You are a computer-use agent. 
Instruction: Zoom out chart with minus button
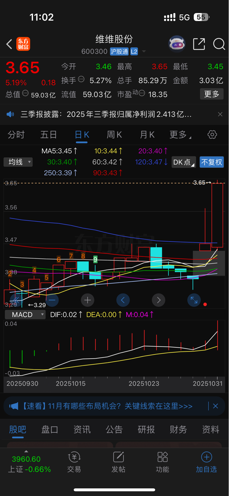tap(52, 300)
